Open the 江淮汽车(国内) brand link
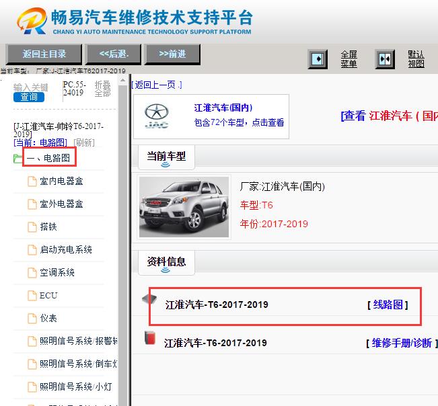The image size is (438, 406). click(223, 108)
